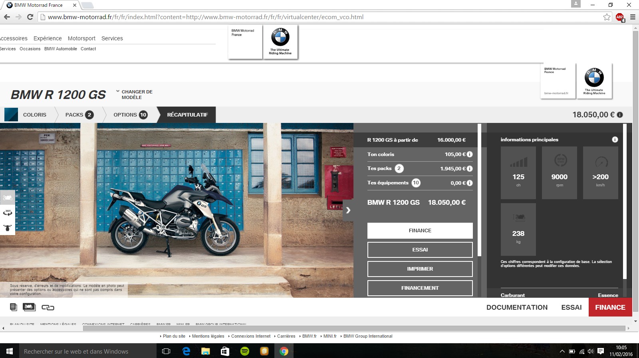Open the documents stack icon
The height and width of the screenshot is (358, 639).
14,307
